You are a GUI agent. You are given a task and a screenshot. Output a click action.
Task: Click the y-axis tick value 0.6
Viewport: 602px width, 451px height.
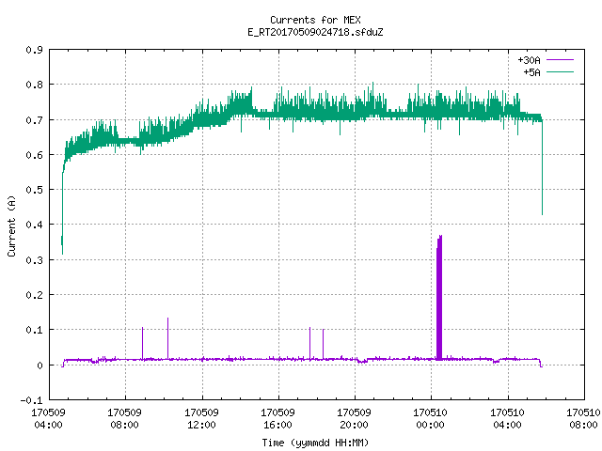coord(34,155)
